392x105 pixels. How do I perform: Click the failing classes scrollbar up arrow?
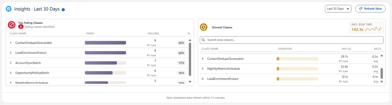pyautogui.click(x=190, y=40)
